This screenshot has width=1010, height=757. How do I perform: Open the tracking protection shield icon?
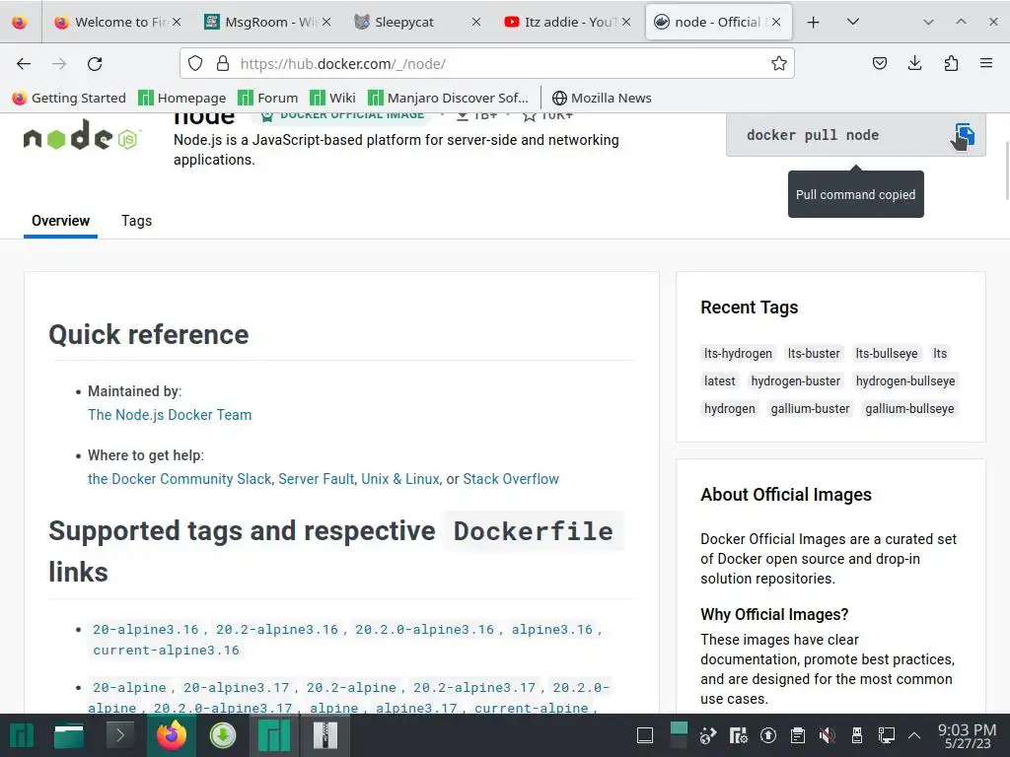[x=195, y=63]
